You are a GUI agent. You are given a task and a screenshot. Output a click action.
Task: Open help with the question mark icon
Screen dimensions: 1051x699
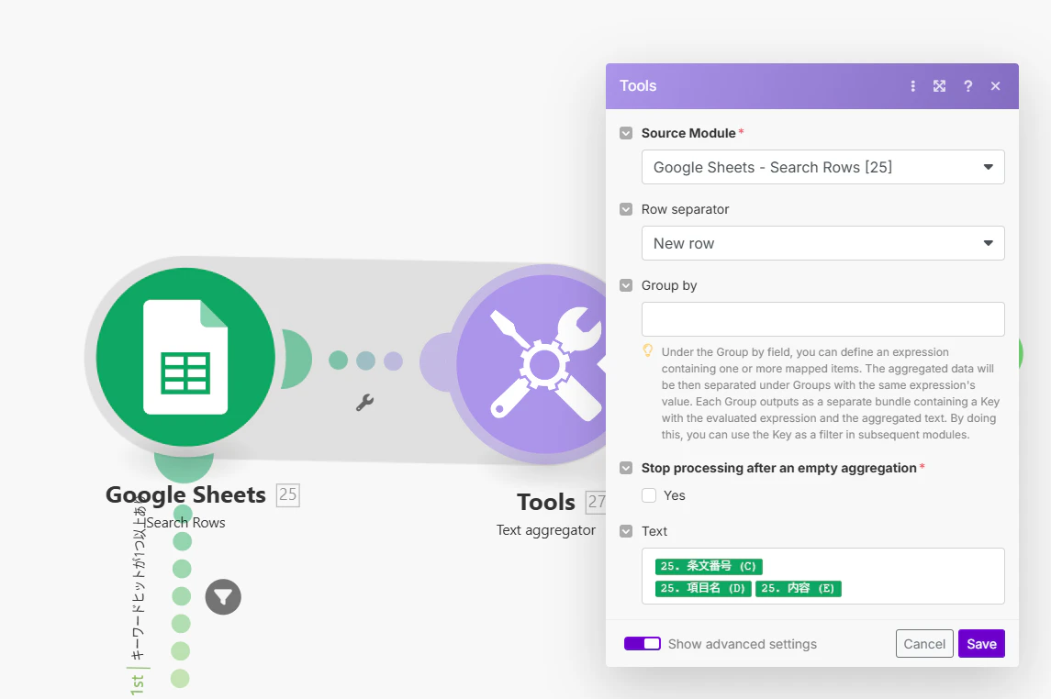click(967, 86)
